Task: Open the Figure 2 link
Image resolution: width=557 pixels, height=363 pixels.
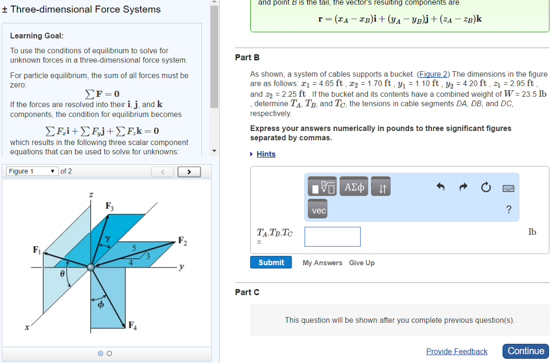Action: coord(433,74)
